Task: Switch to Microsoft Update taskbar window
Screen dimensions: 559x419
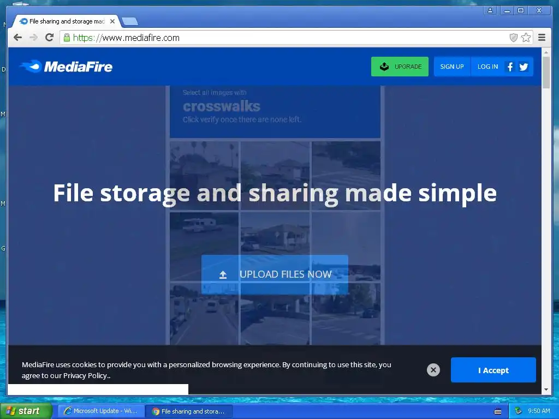Action: tap(101, 411)
